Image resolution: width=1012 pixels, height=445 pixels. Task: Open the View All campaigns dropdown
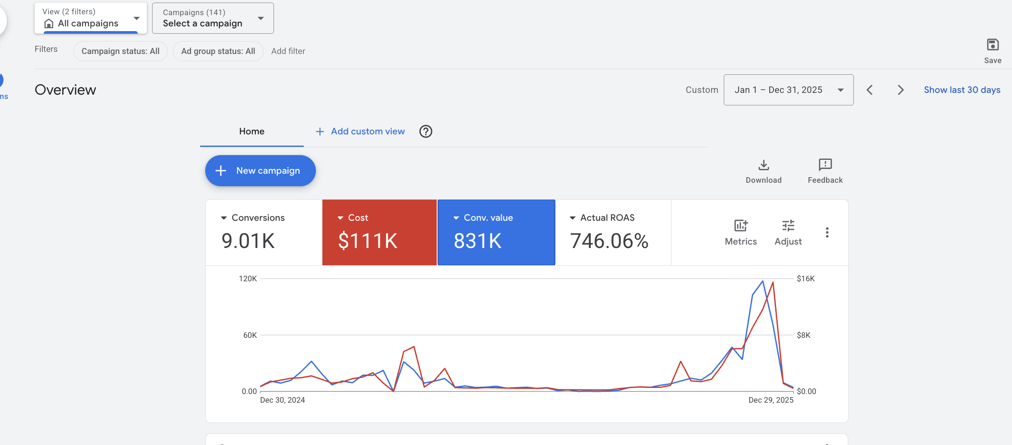91,18
